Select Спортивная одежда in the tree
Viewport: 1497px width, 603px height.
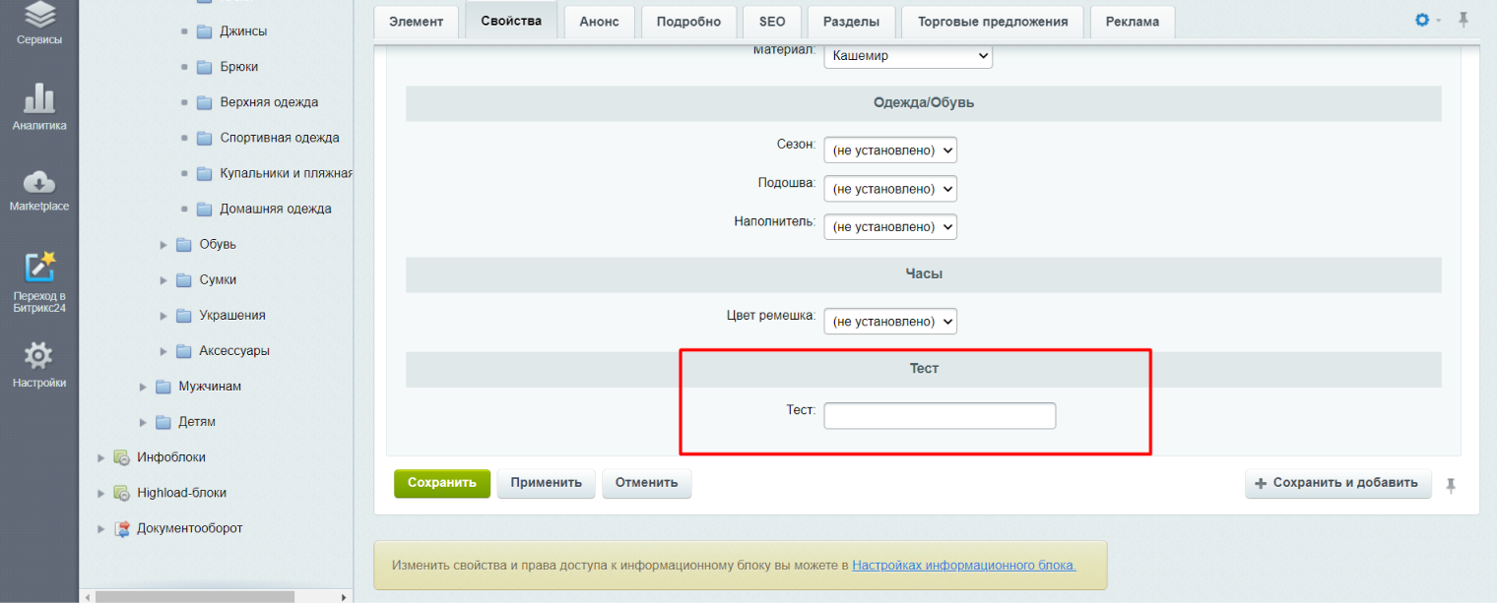point(280,138)
